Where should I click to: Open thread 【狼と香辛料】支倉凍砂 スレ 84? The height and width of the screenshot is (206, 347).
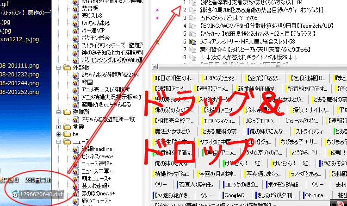click(x=251, y=3)
